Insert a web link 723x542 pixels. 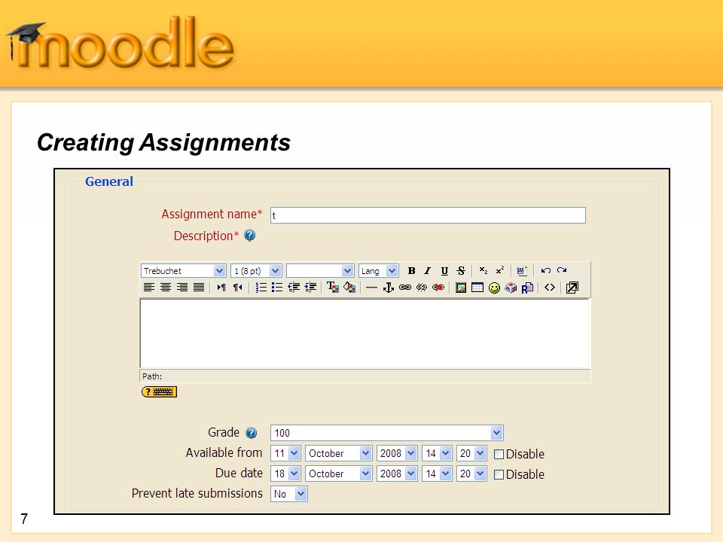pos(405,288)
